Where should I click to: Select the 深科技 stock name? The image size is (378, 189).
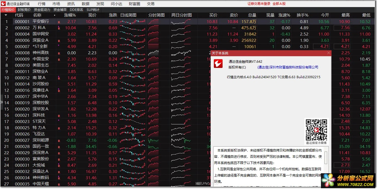[39, 115]
